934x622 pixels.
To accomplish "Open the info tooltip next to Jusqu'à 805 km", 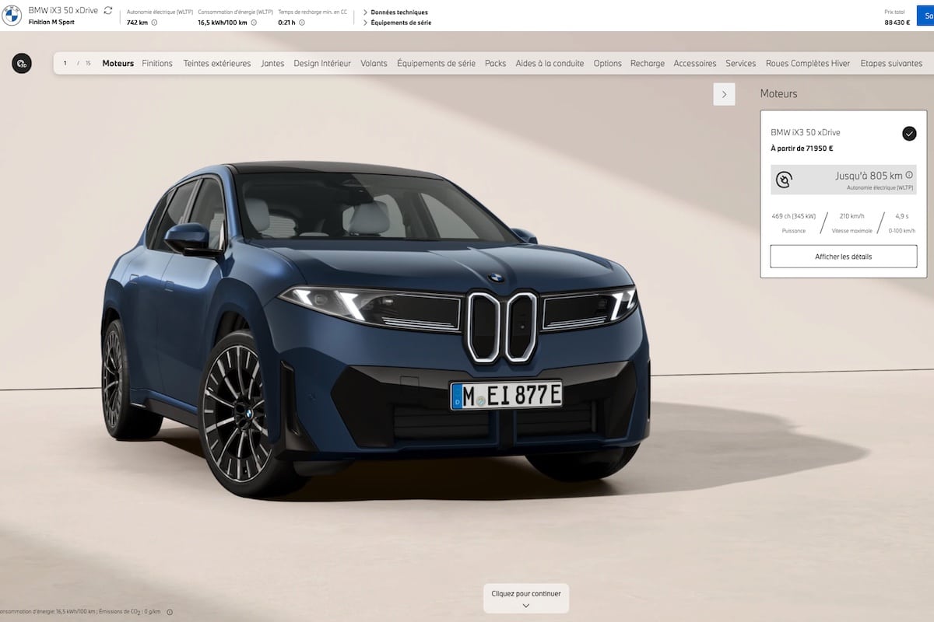I will (908, 175).
